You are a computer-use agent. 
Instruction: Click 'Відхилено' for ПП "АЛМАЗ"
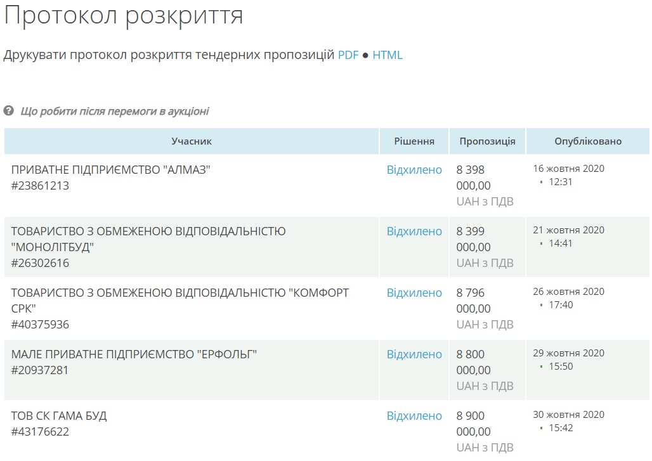414,170
